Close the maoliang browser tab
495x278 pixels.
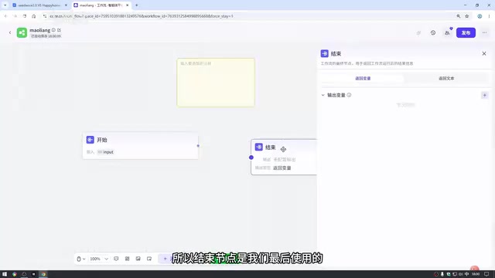(x=127, y=5)
